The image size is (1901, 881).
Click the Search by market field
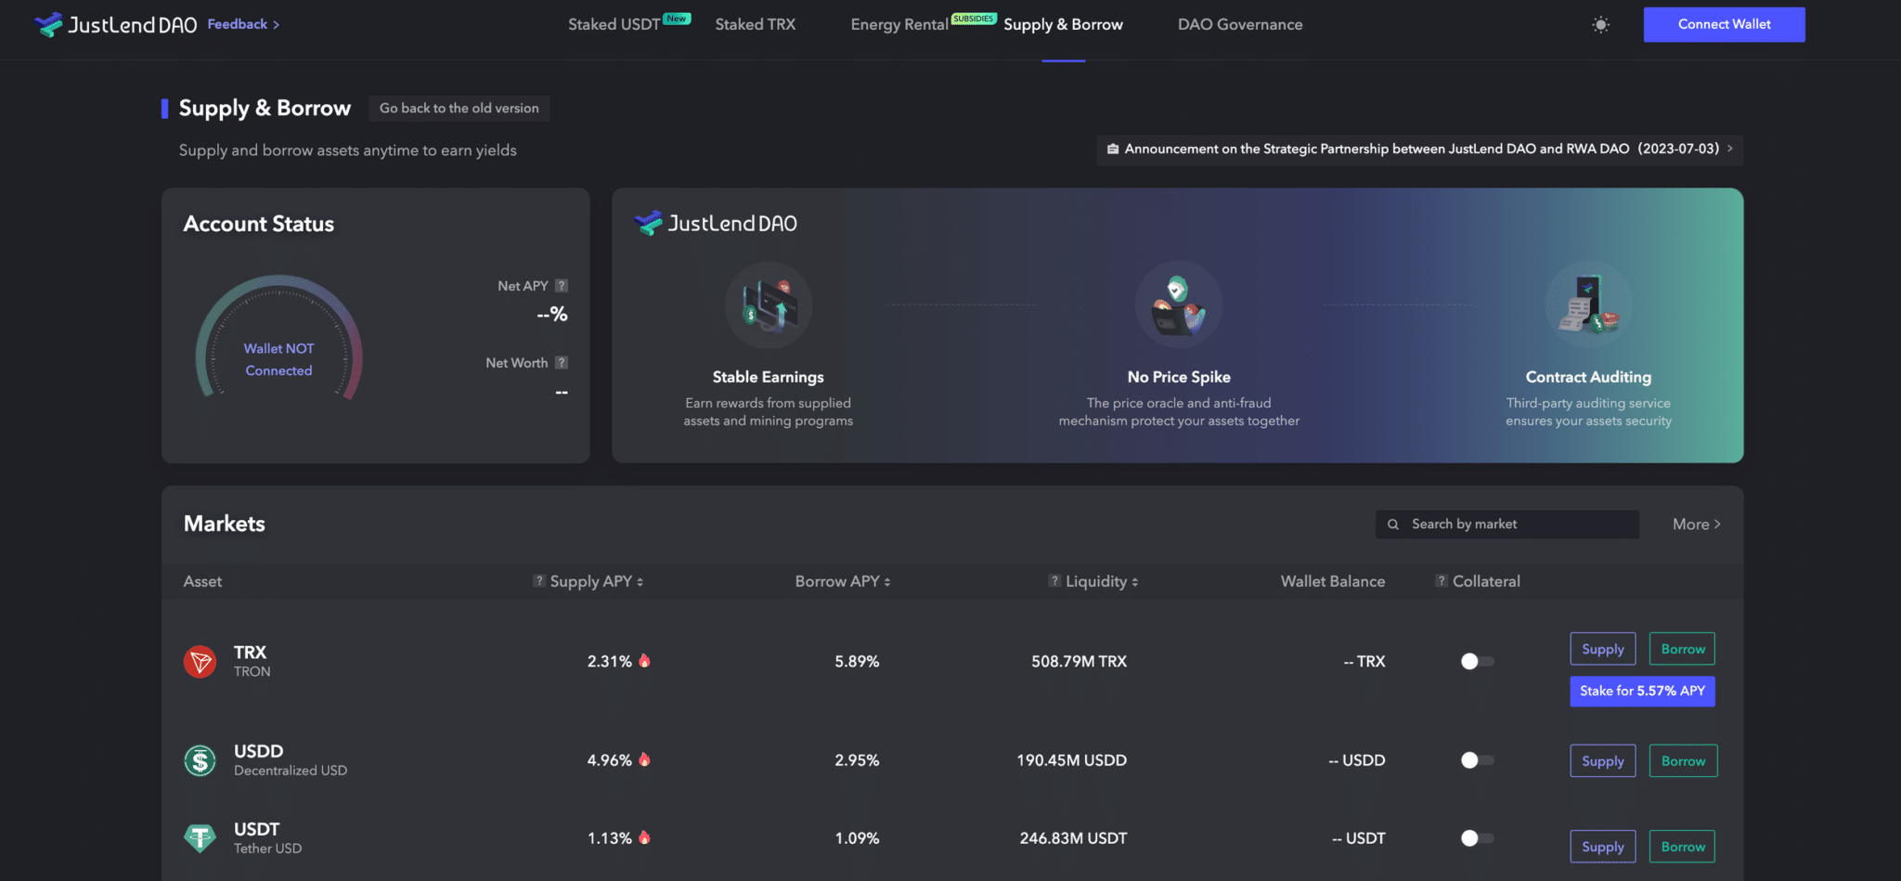click(x=1506, y=524)
